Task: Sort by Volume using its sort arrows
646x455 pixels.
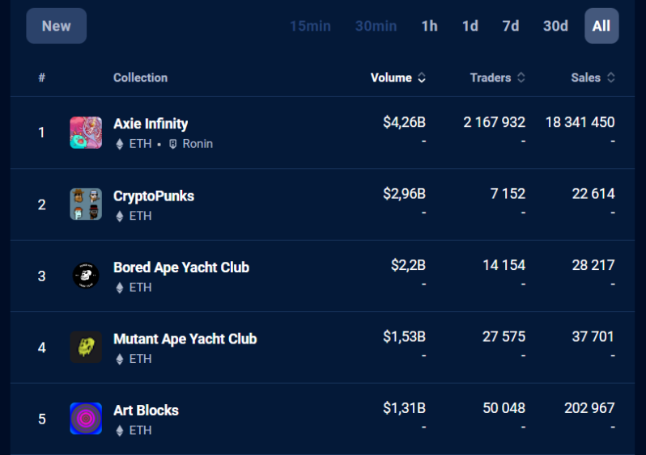Action: click(x=422, y=78)
